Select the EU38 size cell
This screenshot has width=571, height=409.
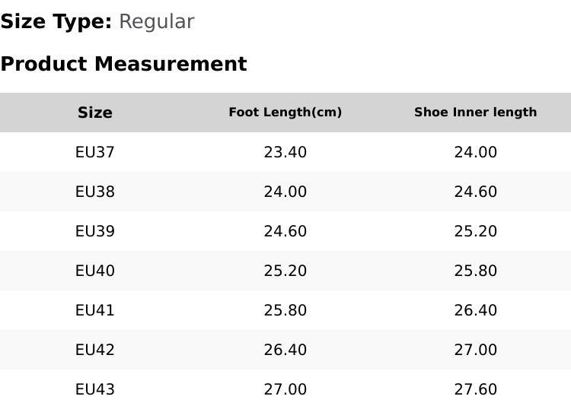[95, 192]
